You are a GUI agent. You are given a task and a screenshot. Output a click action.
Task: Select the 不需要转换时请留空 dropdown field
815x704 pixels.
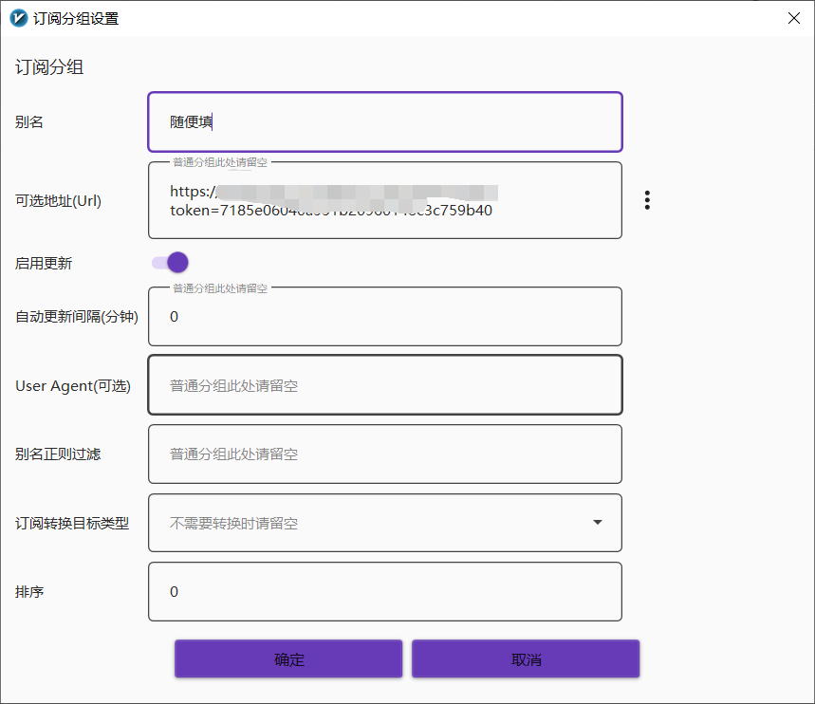point(384,523)
